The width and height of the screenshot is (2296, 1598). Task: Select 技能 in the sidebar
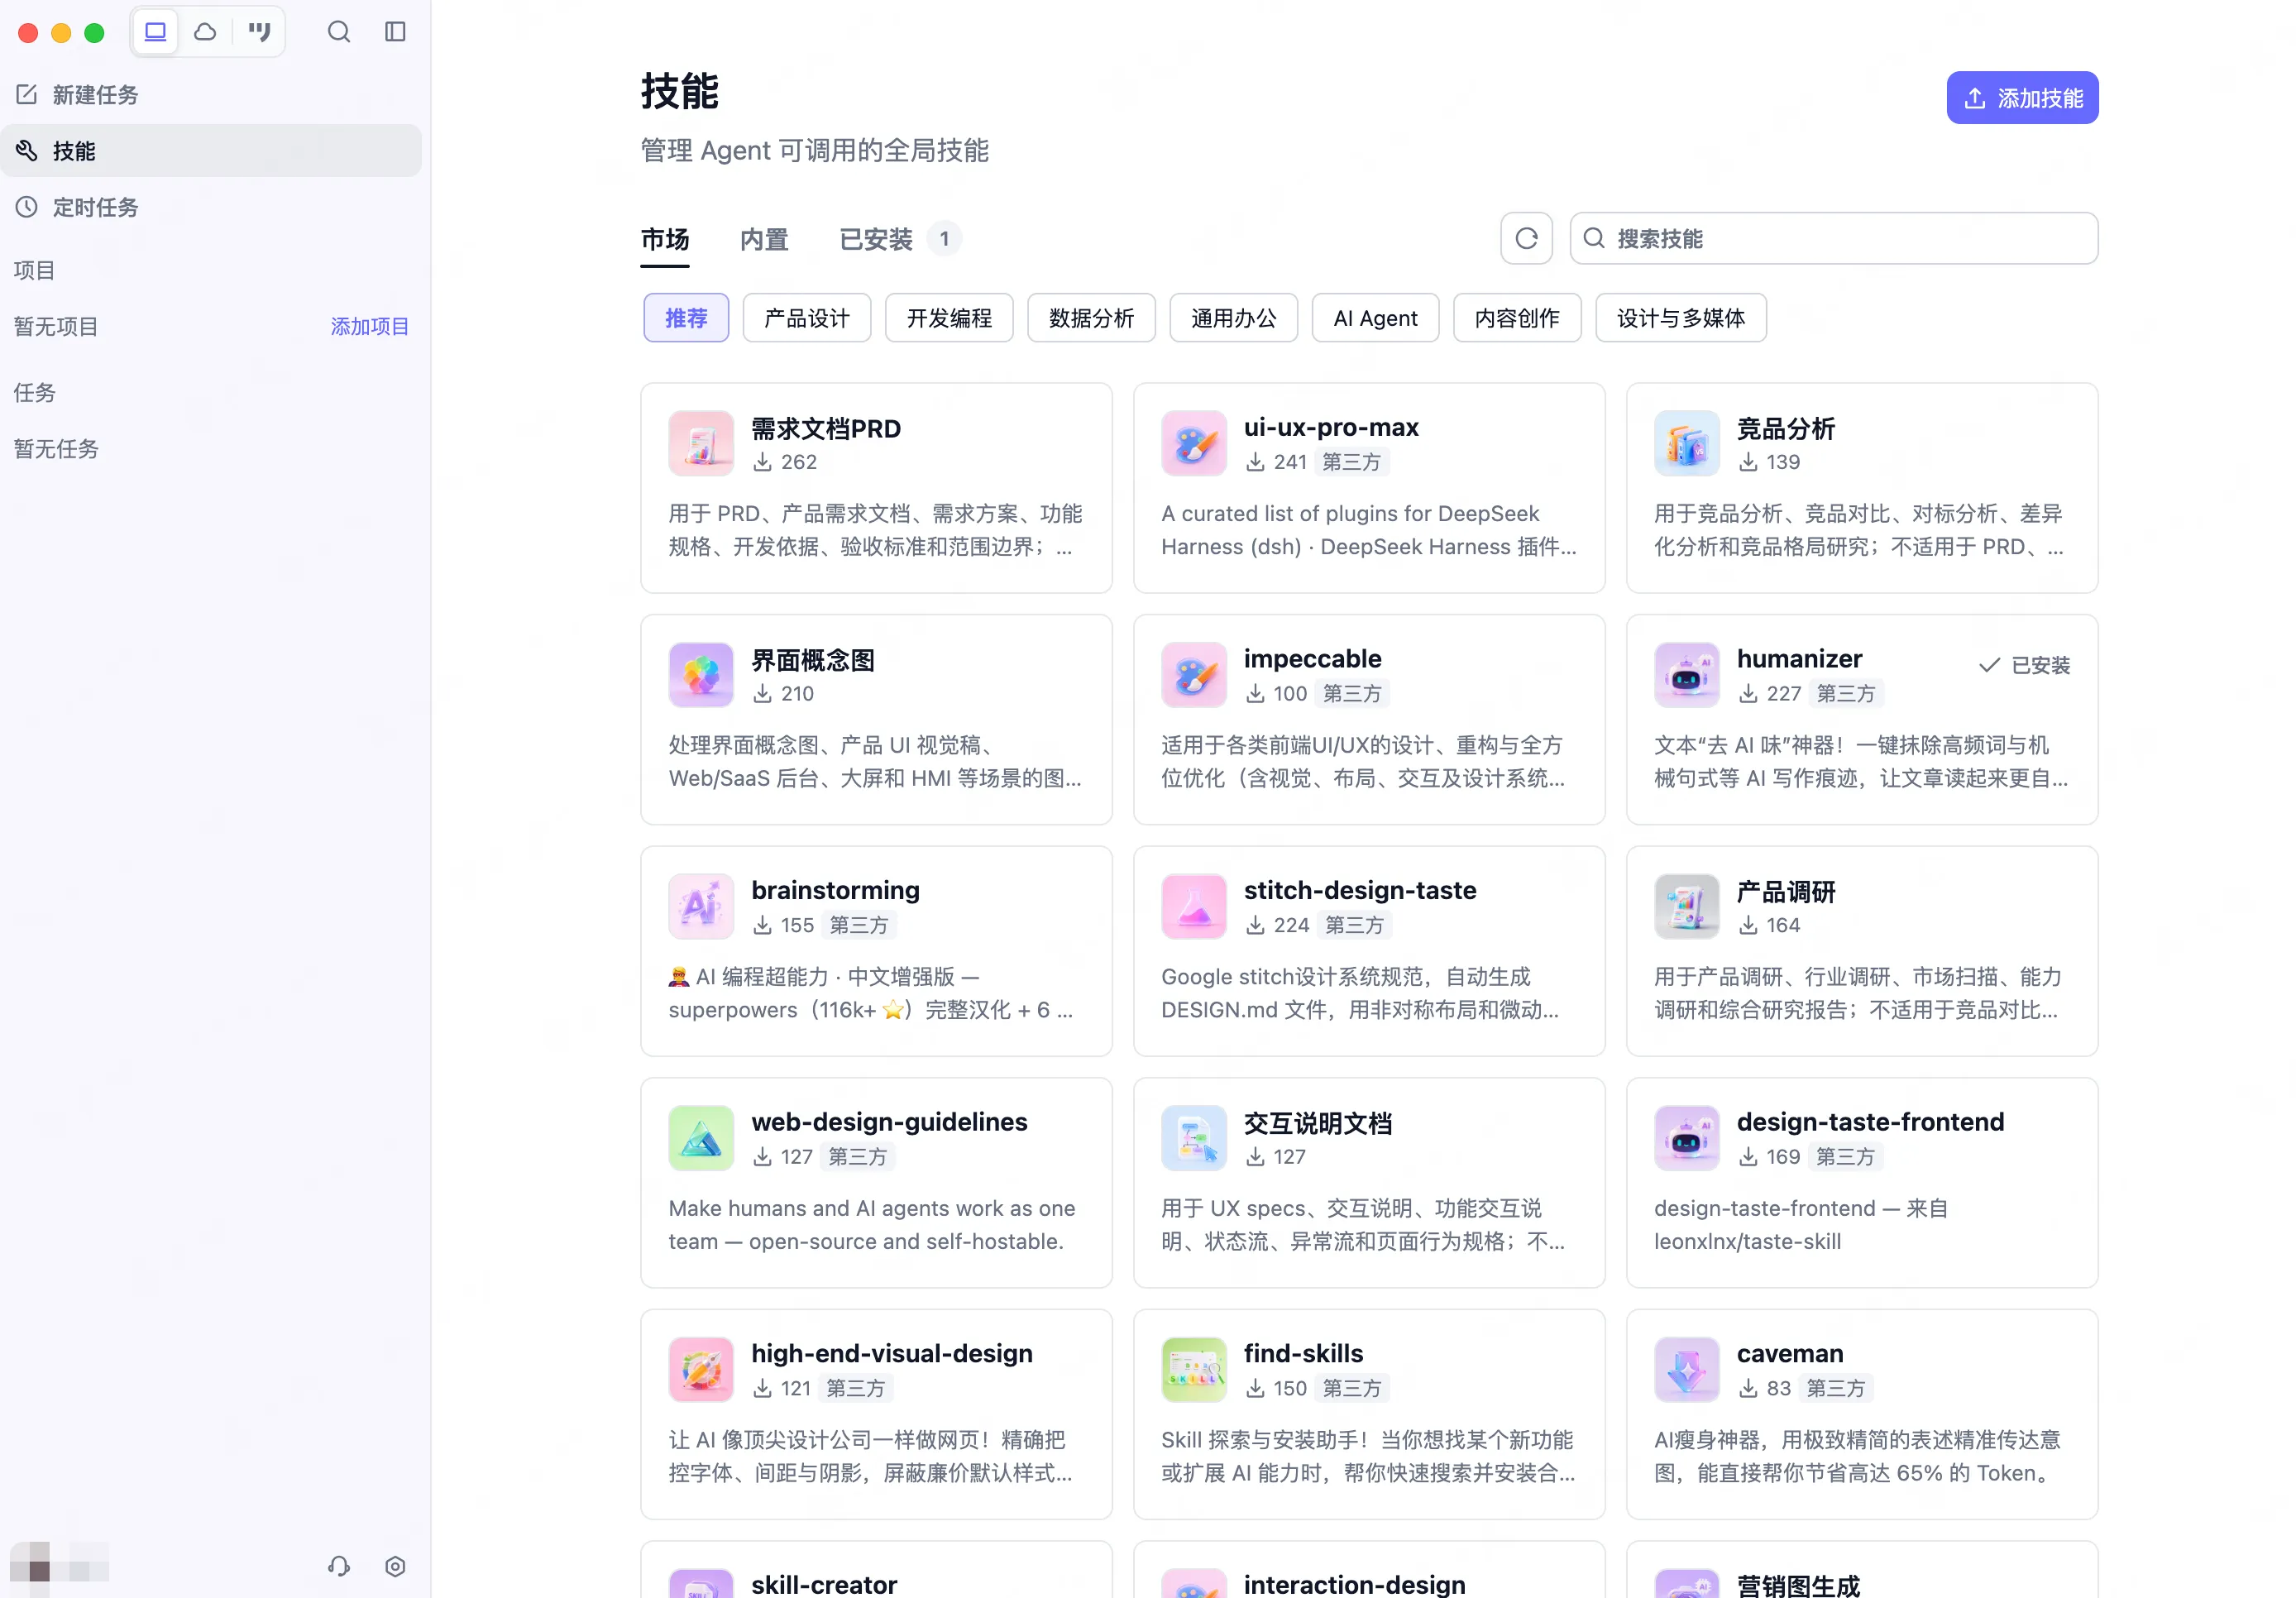click(x=211, y=151)
